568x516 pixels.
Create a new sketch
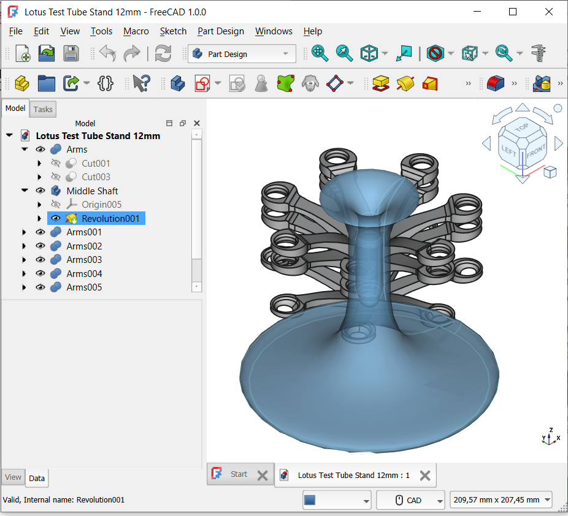pyautogui.click(x=202, y=83)
